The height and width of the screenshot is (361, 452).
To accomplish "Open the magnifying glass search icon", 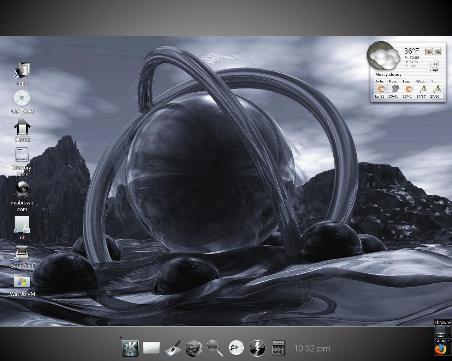I will tap(215, 348).
